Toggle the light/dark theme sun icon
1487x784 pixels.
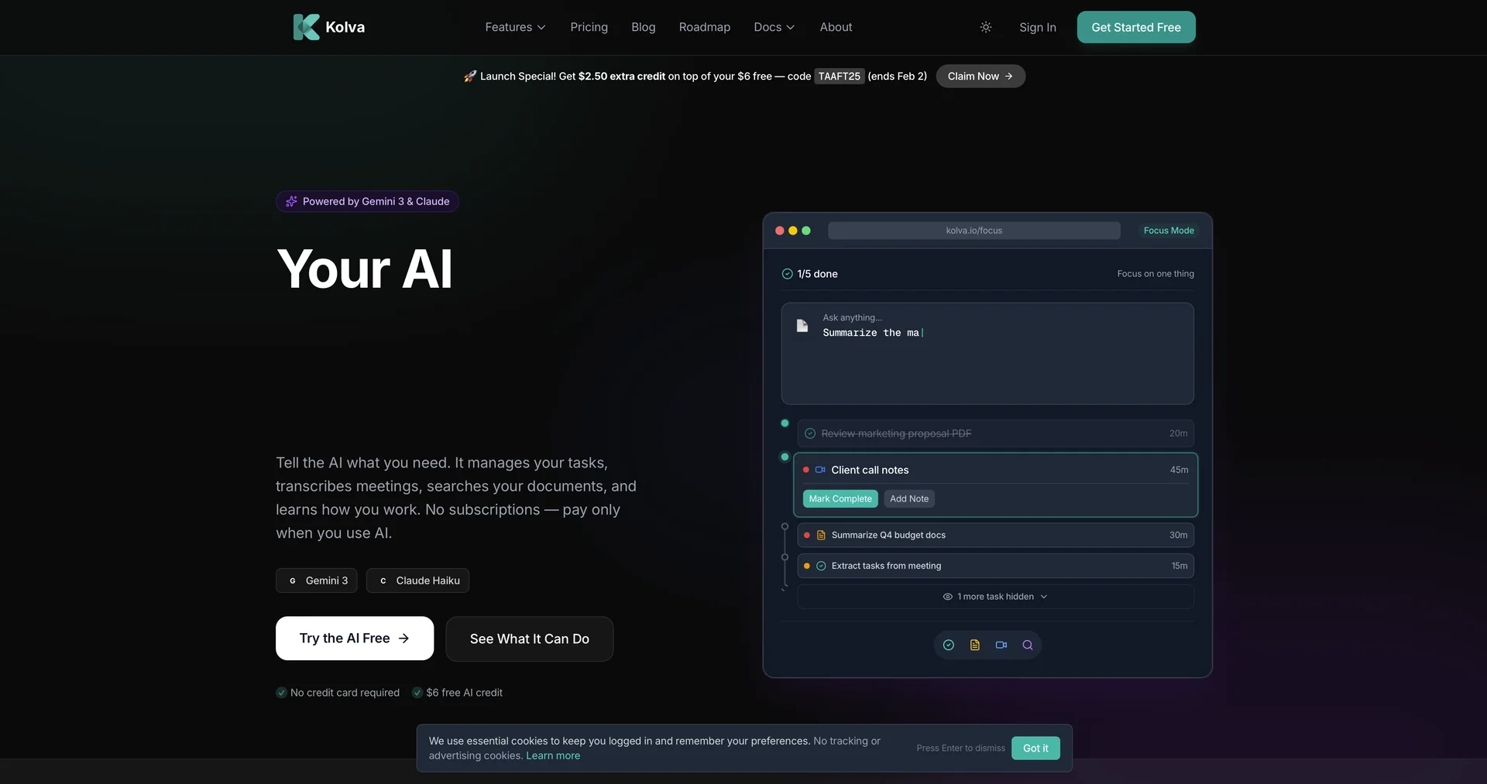pyautogui.click(x=985, y=27)
